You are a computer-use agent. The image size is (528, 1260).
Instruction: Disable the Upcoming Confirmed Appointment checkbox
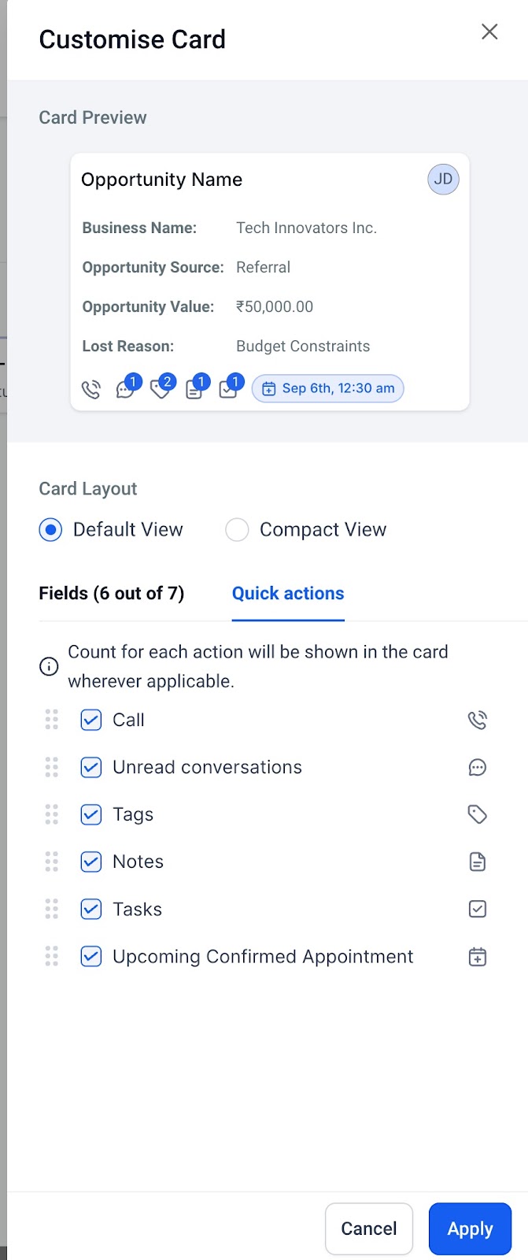click(x=91, y=956)
